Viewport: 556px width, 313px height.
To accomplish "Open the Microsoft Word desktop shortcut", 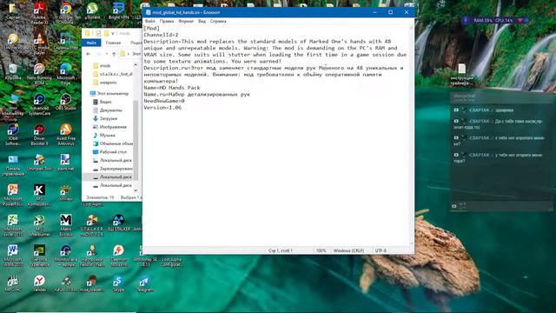I will [x=13, y=256].
